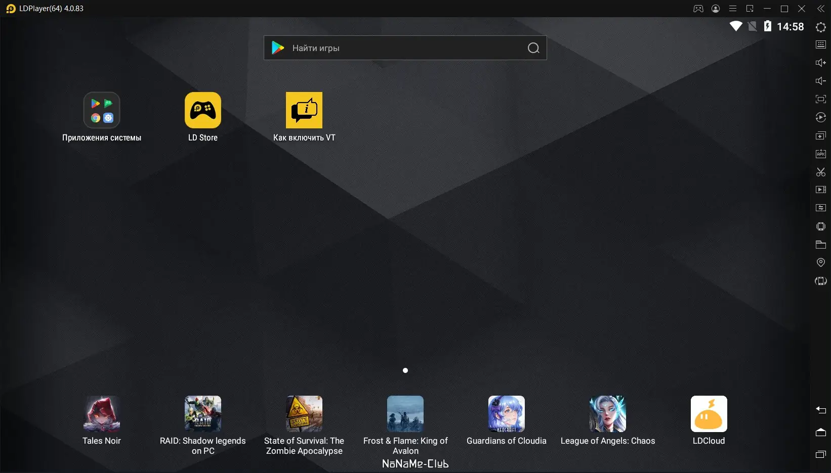Open the multi-instance window tool
This screenshot has height=473, width=831.
[821, 135]
